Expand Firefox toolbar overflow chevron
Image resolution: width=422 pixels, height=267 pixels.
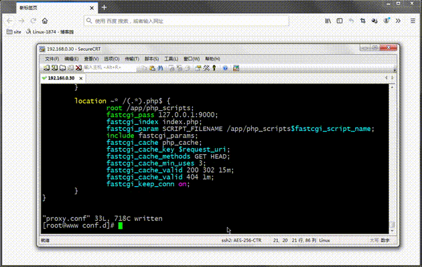click(398, 21)
